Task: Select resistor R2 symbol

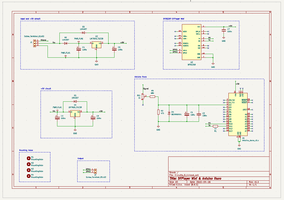Action: [158, 112]
